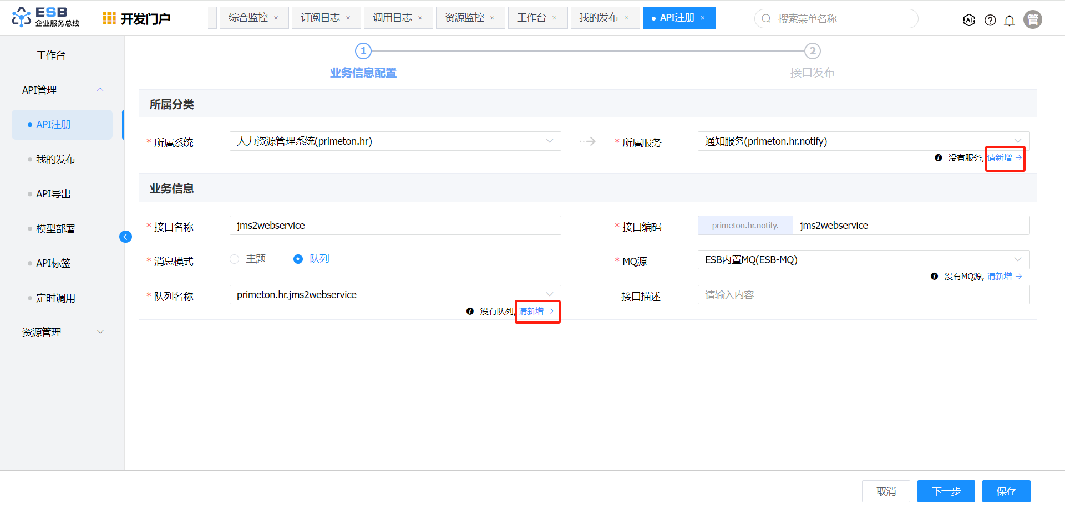Open the MQ源 dropdown
Screen dimensions: 1065x511
[863, 260]
